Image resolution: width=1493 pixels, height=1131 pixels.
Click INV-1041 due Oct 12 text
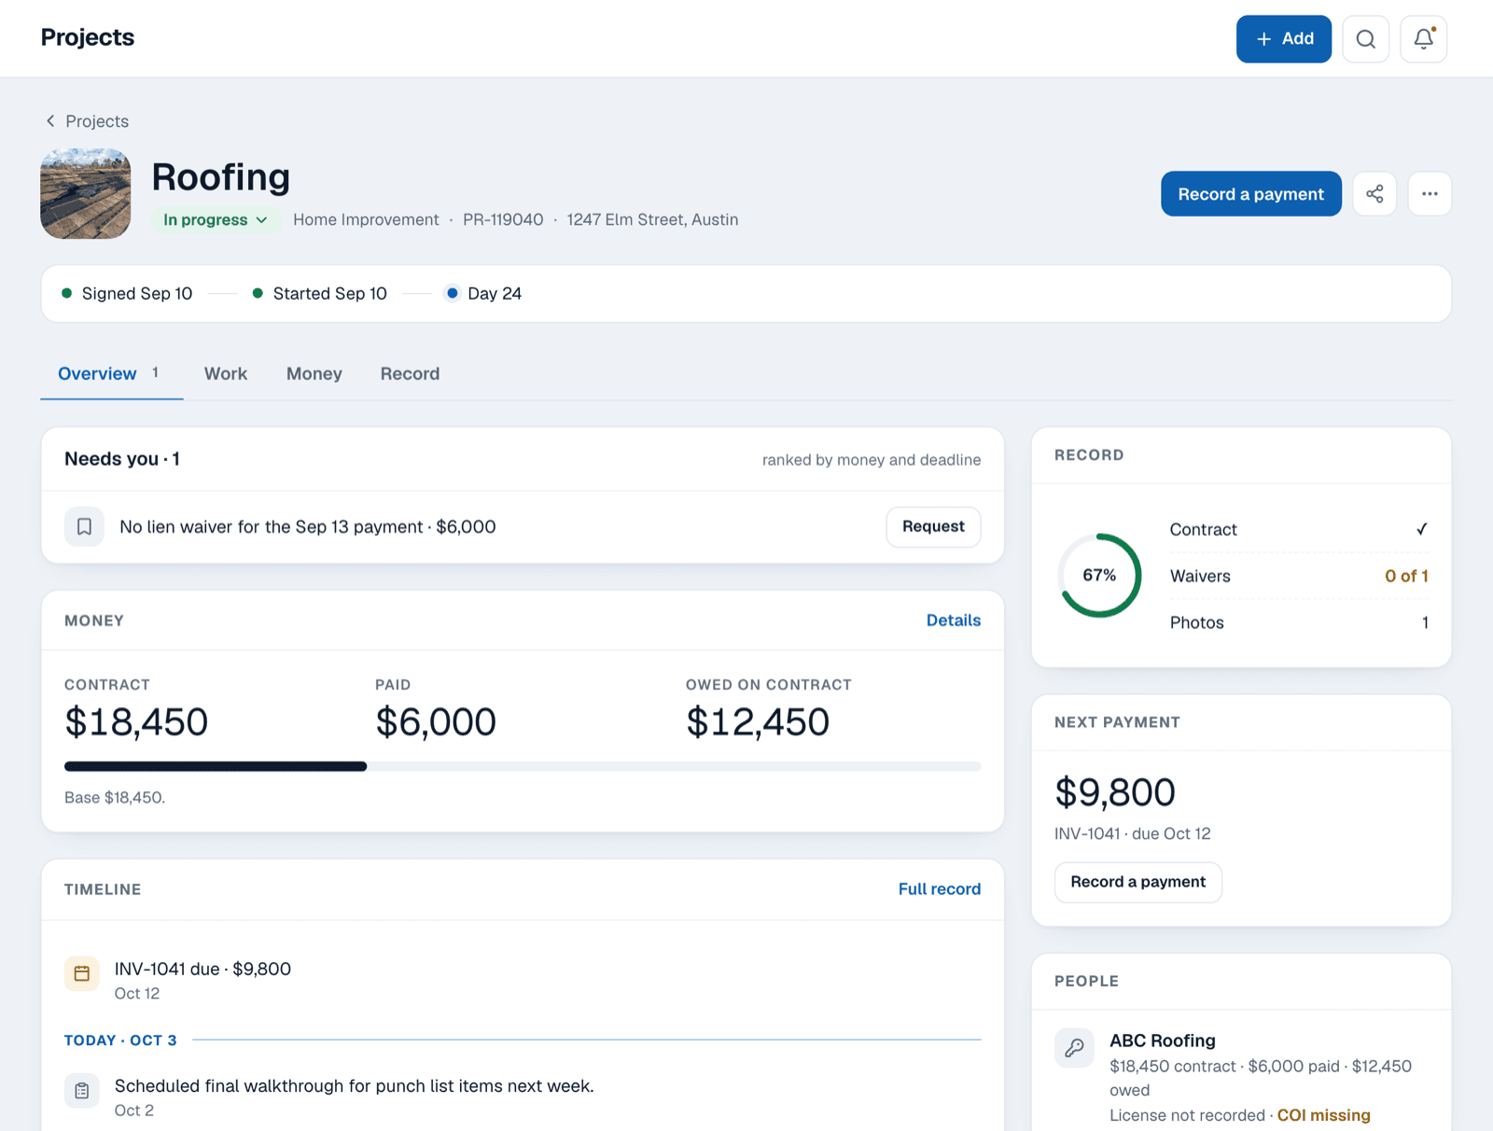[1132, 833]
